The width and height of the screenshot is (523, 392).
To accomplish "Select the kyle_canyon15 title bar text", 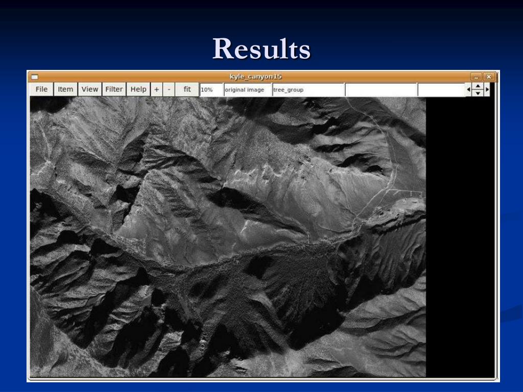I will pyautogui.click(x=256, y=77).
